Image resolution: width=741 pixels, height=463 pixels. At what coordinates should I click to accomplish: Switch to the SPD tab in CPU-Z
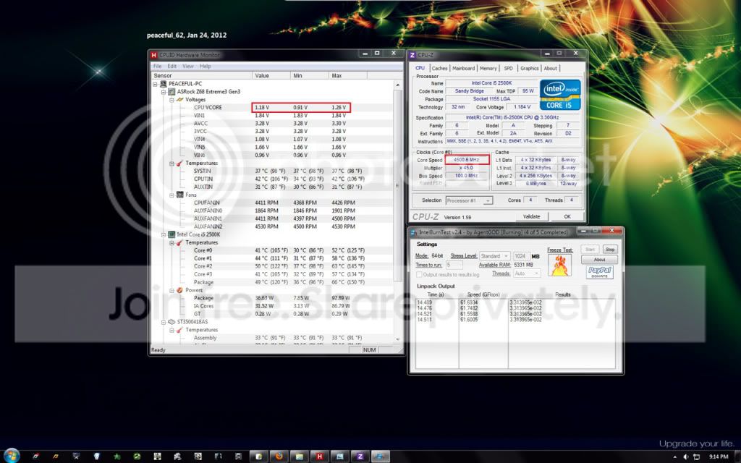click(509, 69)
